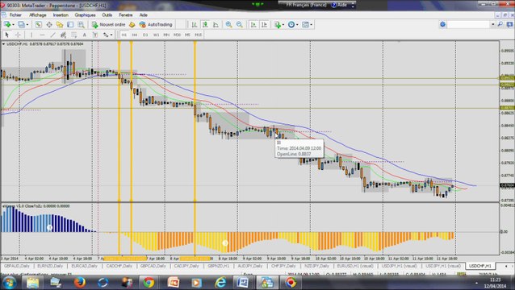515x290 pixels.
Task: Zoom in on the chart
Action: 228,25
